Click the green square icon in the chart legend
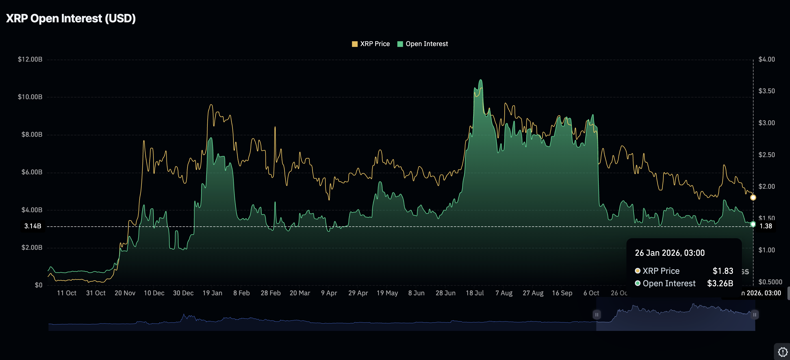This screenshot has width=790, height=360. tap(401, 44)
